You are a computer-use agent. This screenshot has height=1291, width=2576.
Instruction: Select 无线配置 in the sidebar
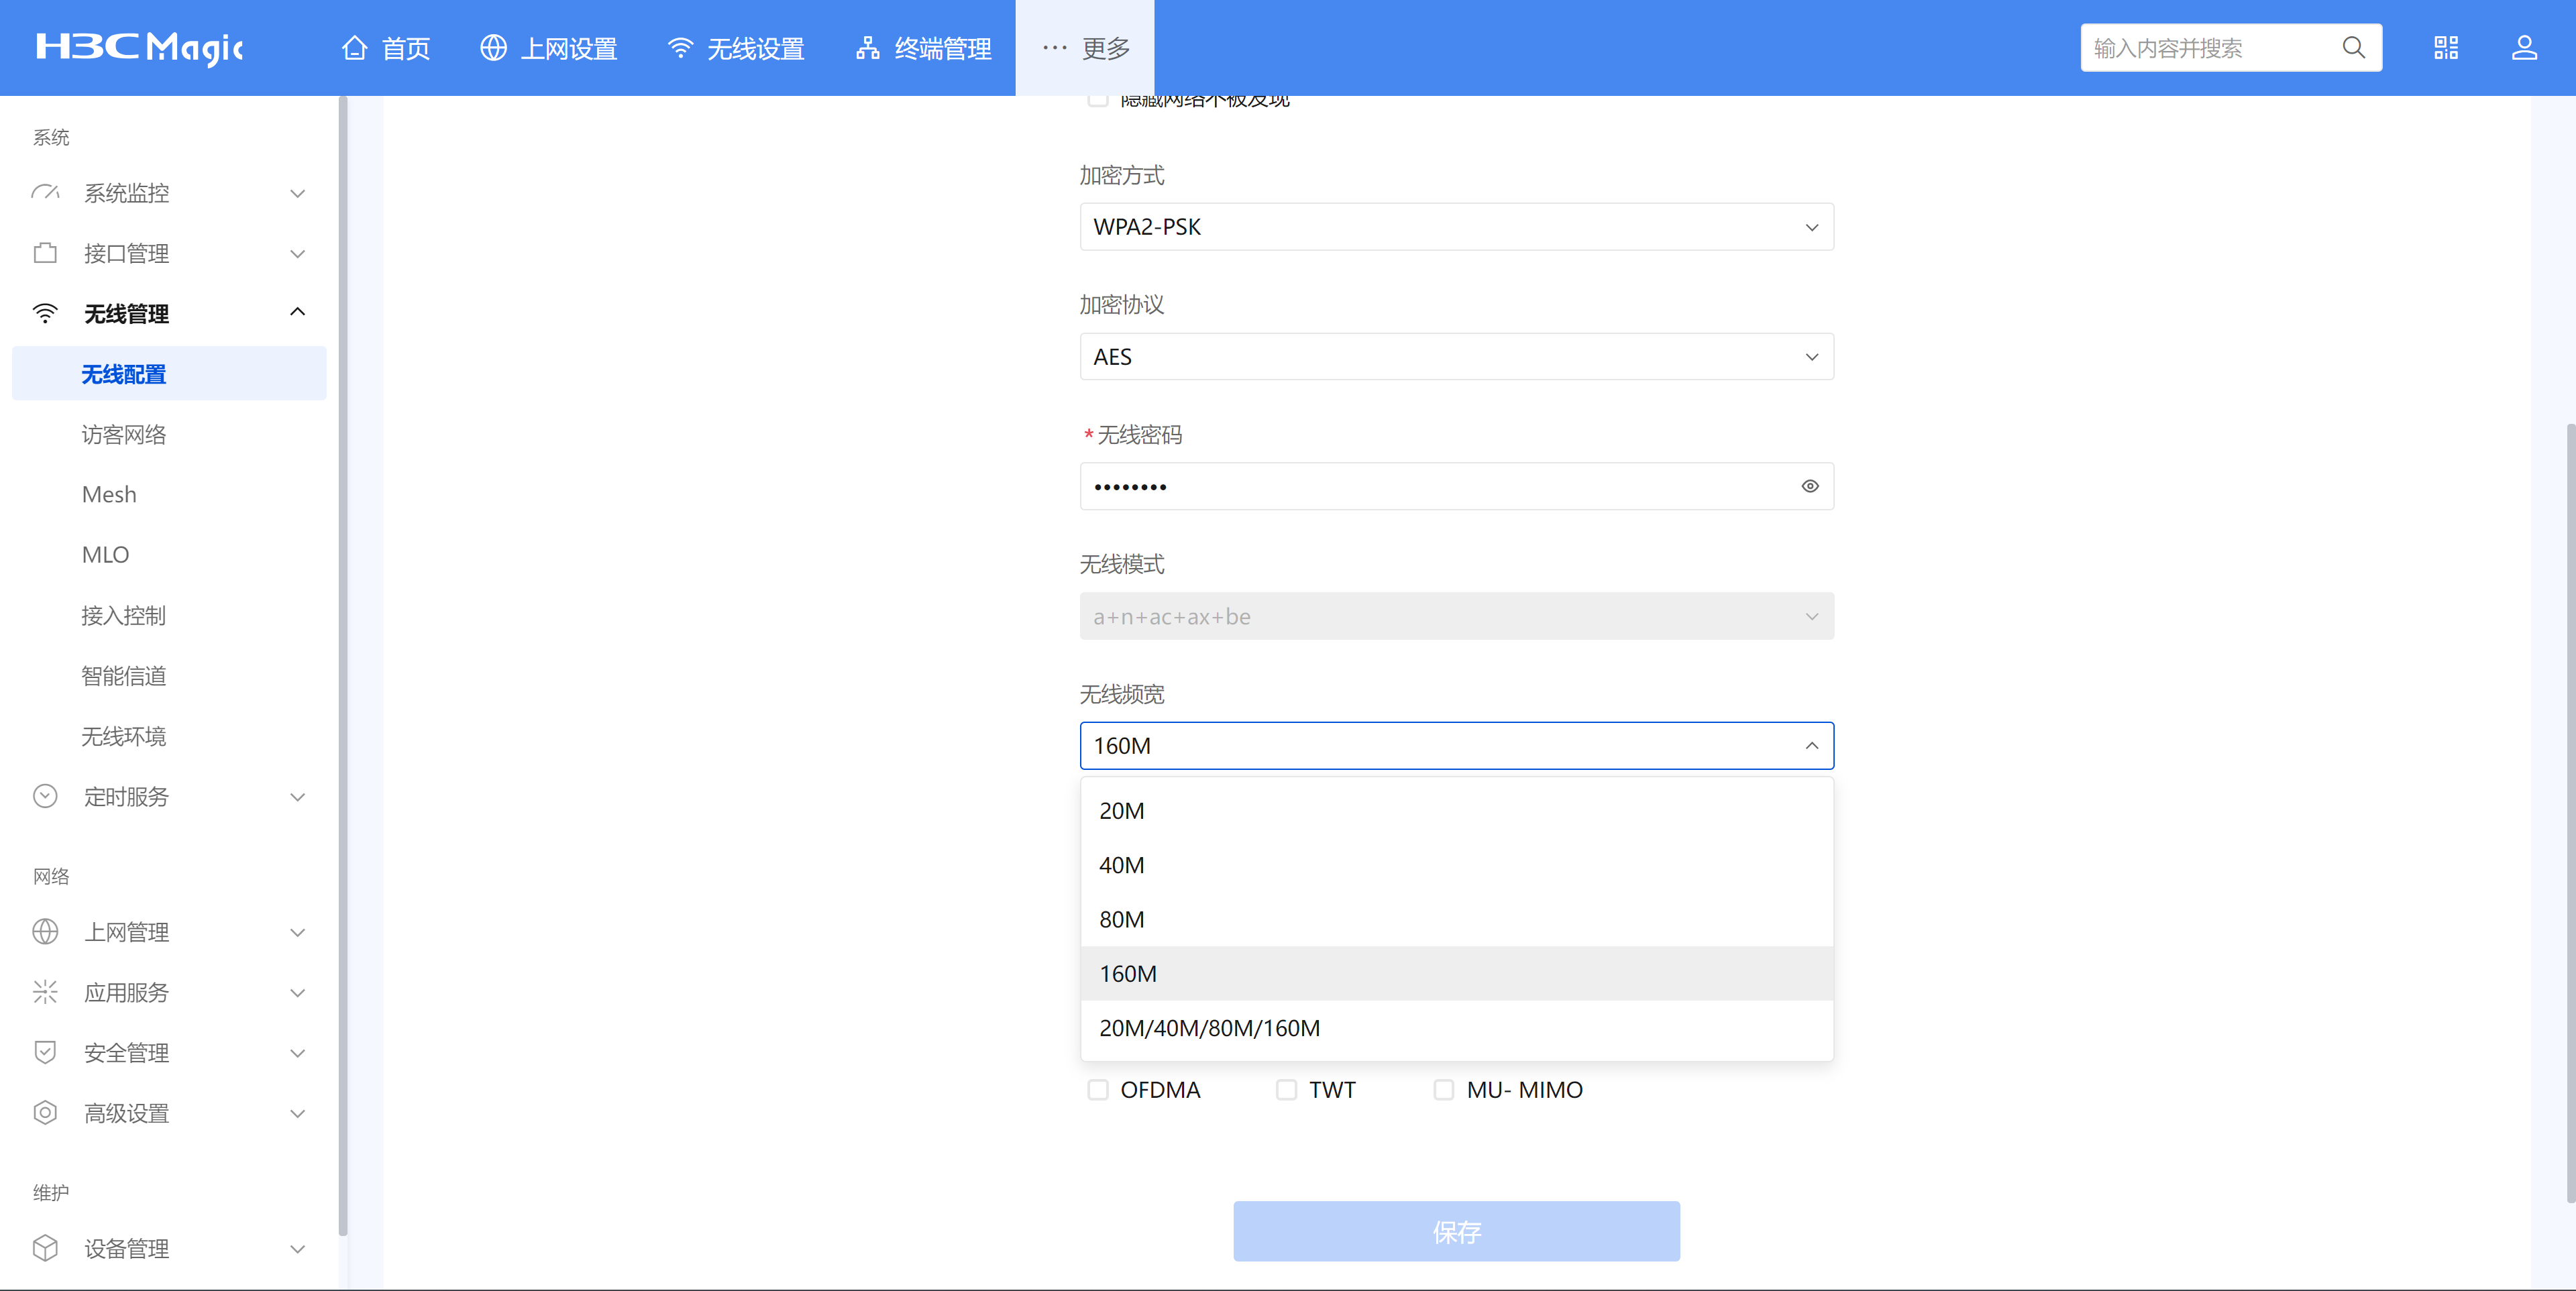169,374
